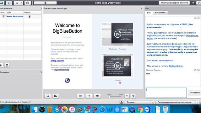Screen dimensions: 201x113
Task: Click the '(build 419)' footer text
Action: tap(26, 102)
